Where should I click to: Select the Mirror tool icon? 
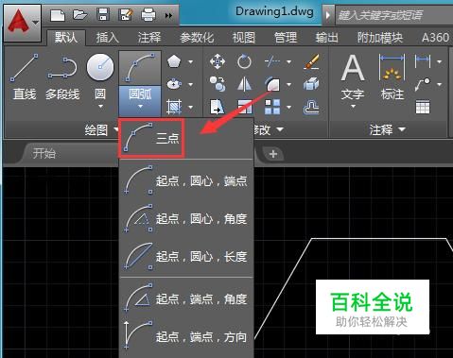point(244,84)
